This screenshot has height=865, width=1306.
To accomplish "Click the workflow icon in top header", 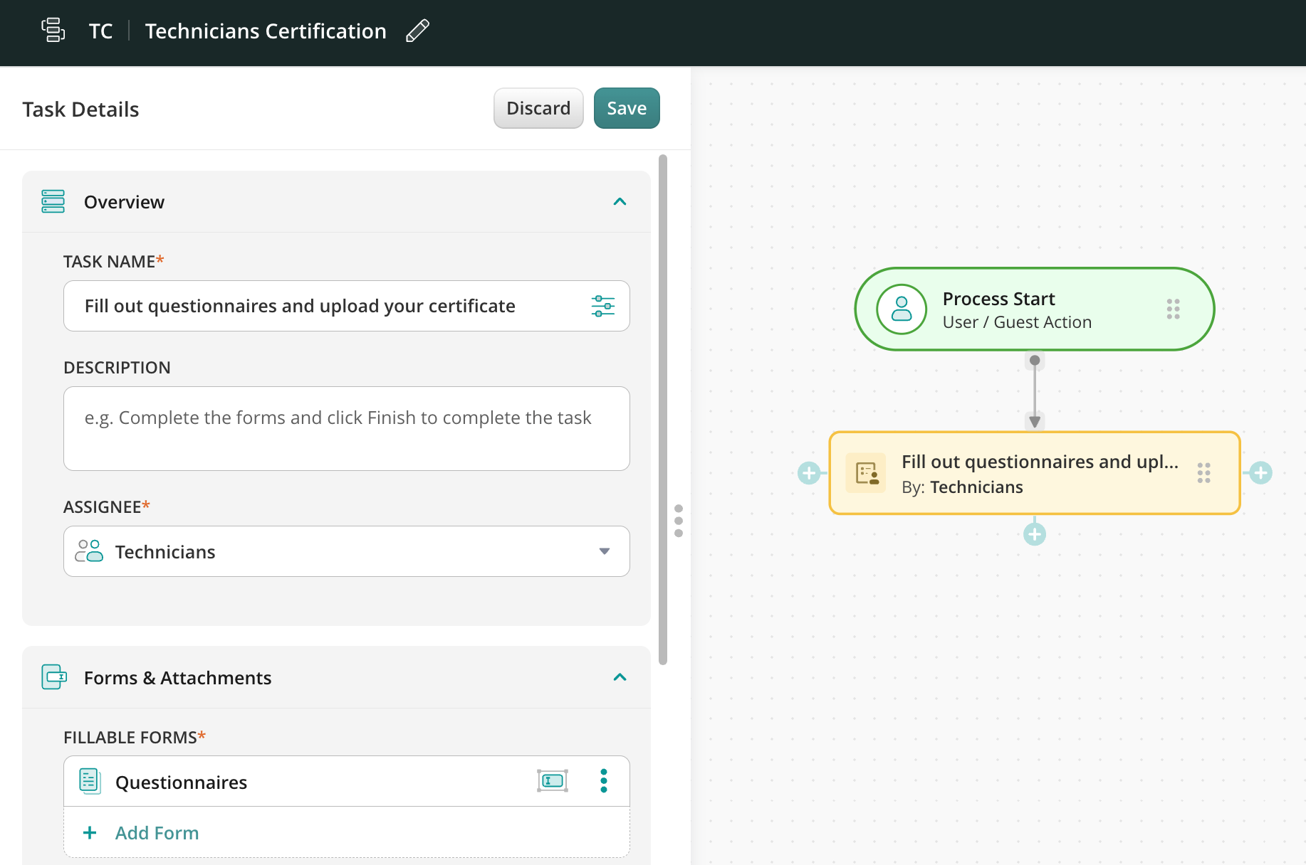I will pos(53,31).
